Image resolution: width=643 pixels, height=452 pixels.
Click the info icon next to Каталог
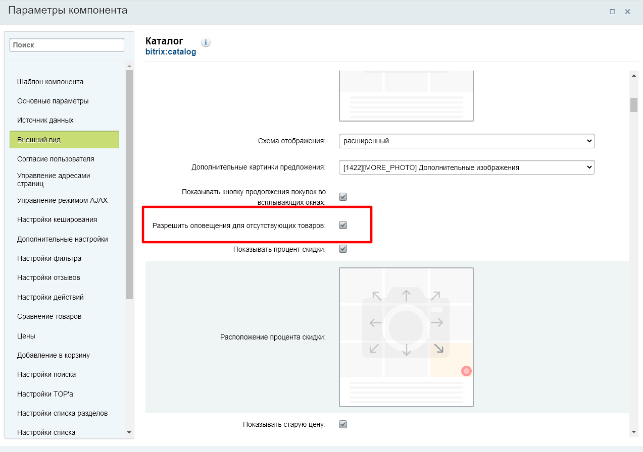tap(206, 42)
